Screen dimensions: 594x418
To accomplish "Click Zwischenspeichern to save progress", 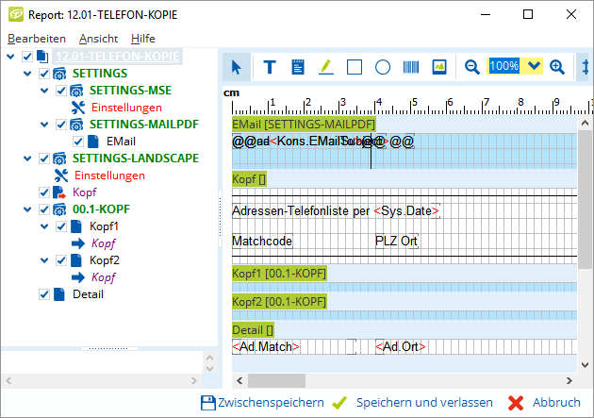I will point(262,403).
